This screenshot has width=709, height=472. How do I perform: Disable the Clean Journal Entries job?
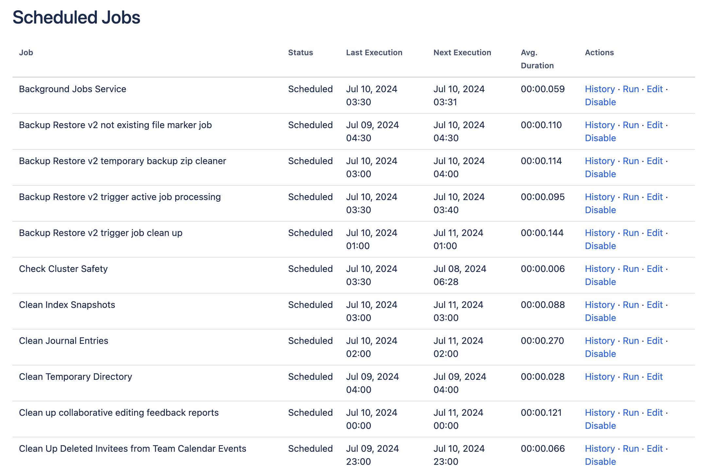click(x=600, y=354)
